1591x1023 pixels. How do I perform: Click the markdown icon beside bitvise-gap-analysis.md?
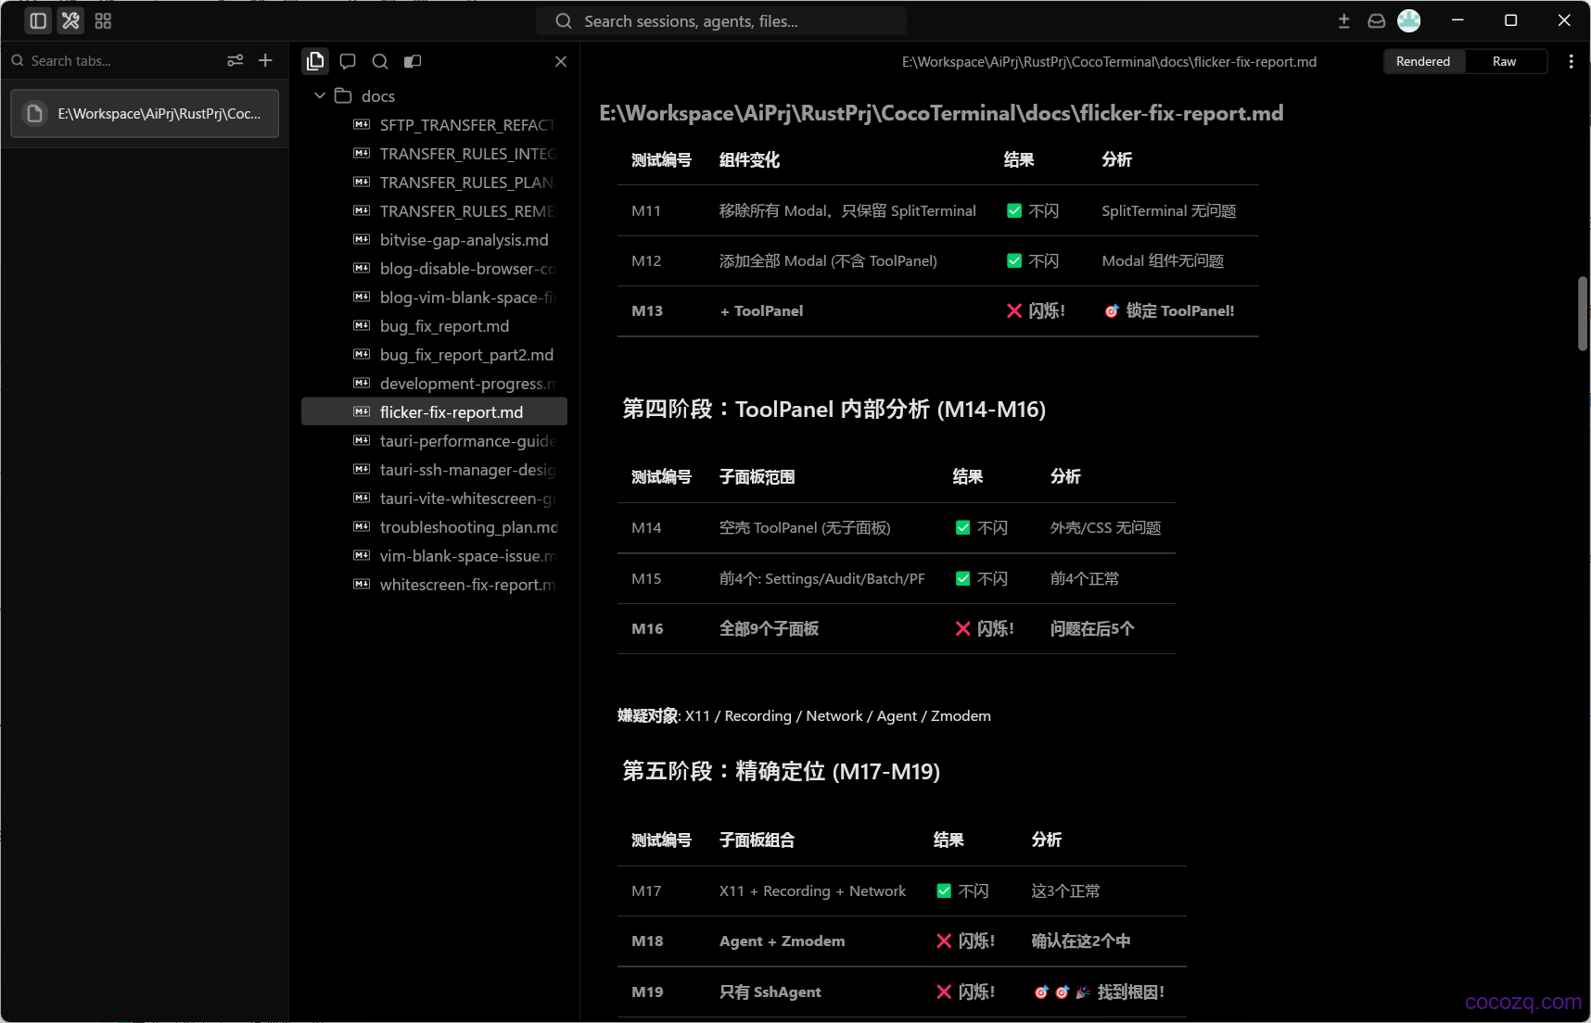362,239
